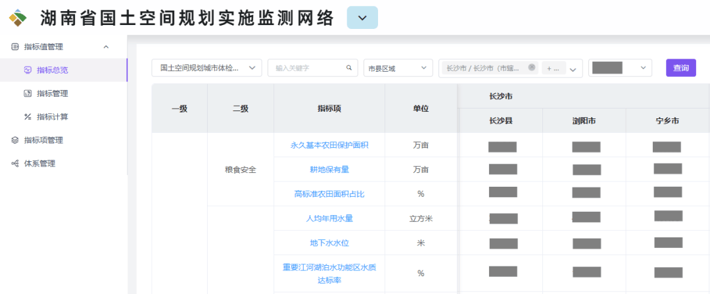
Task: Click the 指标项管理 layers icon
Action: click(15, 140)
